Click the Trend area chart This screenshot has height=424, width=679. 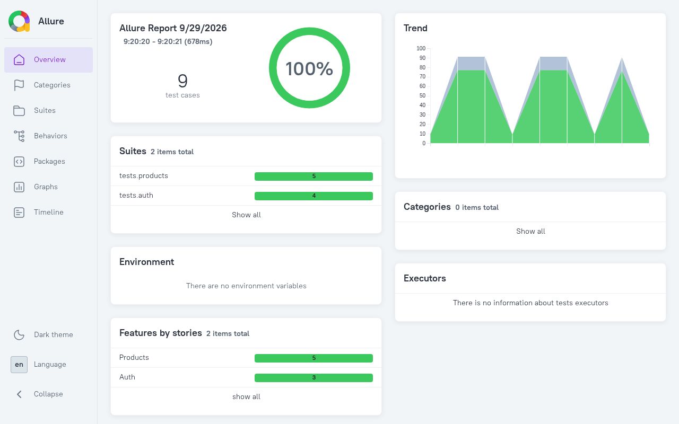pos(539,100)
